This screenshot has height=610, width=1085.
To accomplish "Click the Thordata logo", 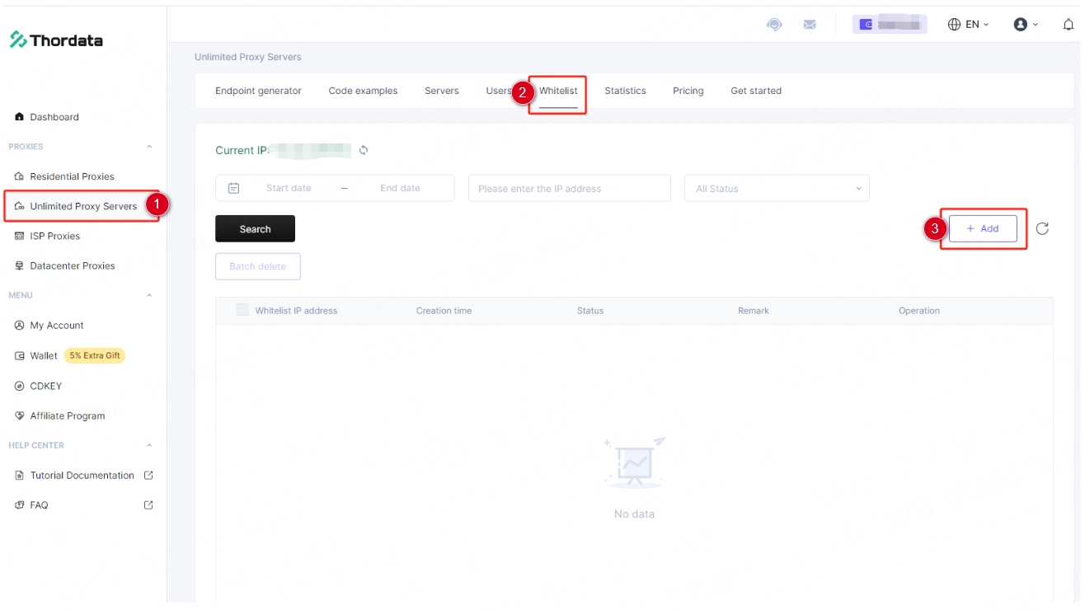I will pyautogui.click(x=56, y=40).
